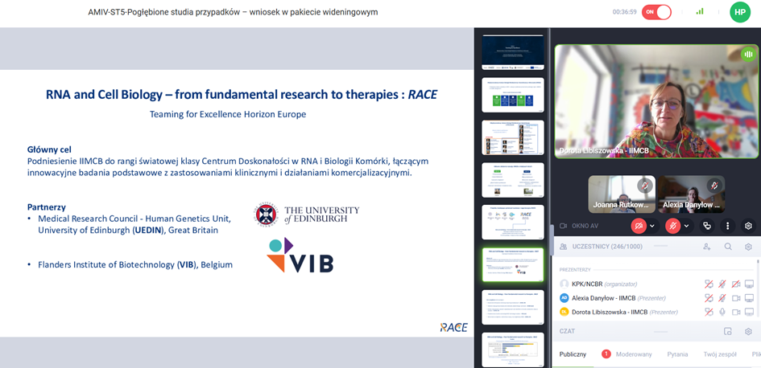Switch to the Moderowany chat tab
This screenshot has width=761, height=368.
coord(633,354)
